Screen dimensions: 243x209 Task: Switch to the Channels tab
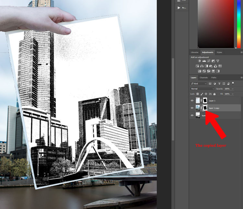(204, 78)
